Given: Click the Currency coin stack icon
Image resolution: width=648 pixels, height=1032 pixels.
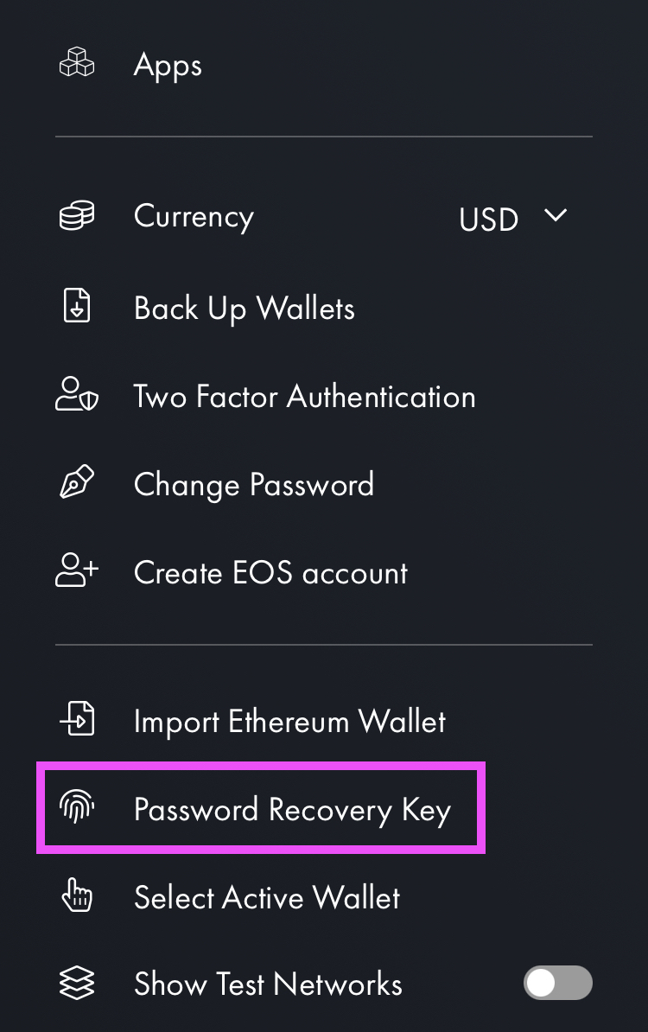Looking at the screenshot, I should (x=77, y=215).
